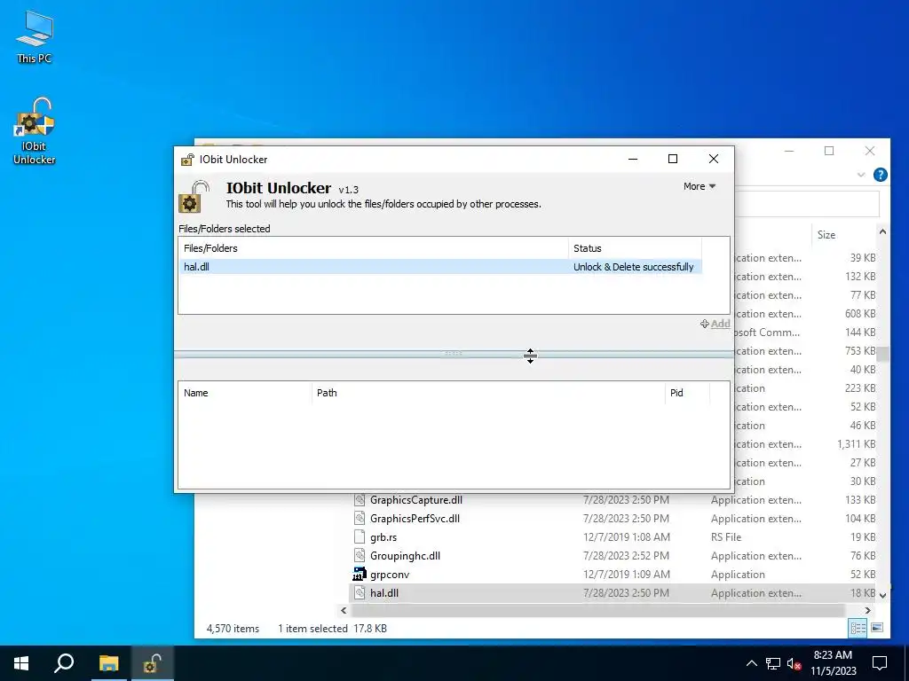Maximize the File Explorer window
Image resolution: width=909 pixels, height=681 pixels.
coord(829,151)
